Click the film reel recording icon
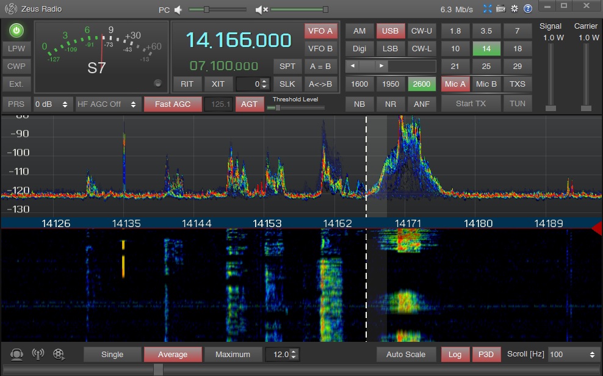 click(x=59, y=354)
